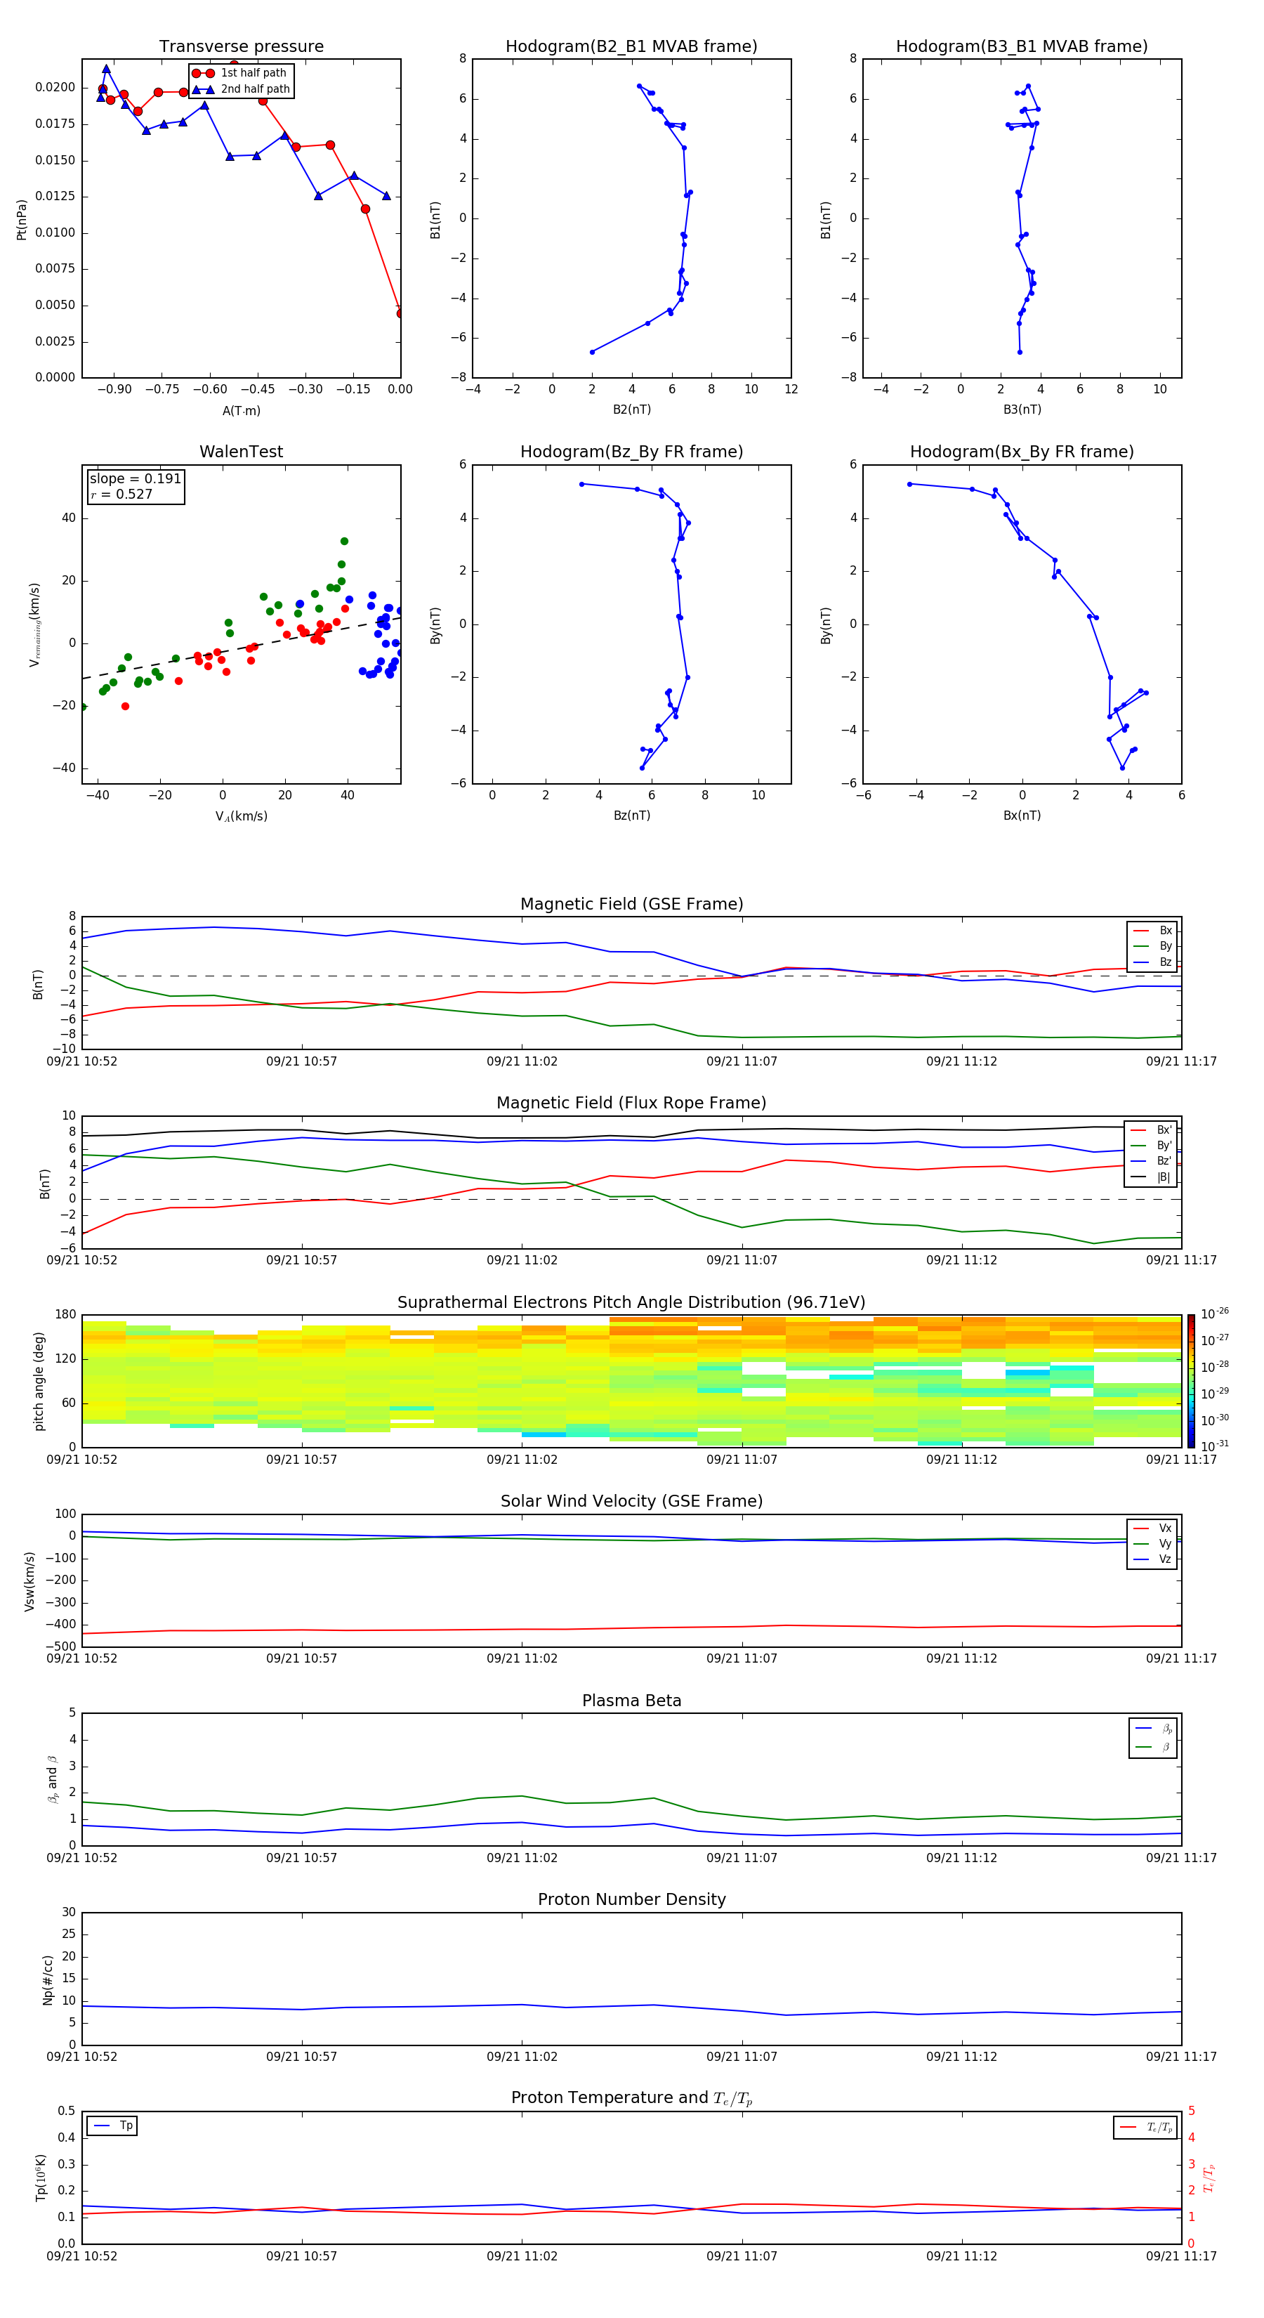Select the "Vy" legend entry

point(1152,1543)
